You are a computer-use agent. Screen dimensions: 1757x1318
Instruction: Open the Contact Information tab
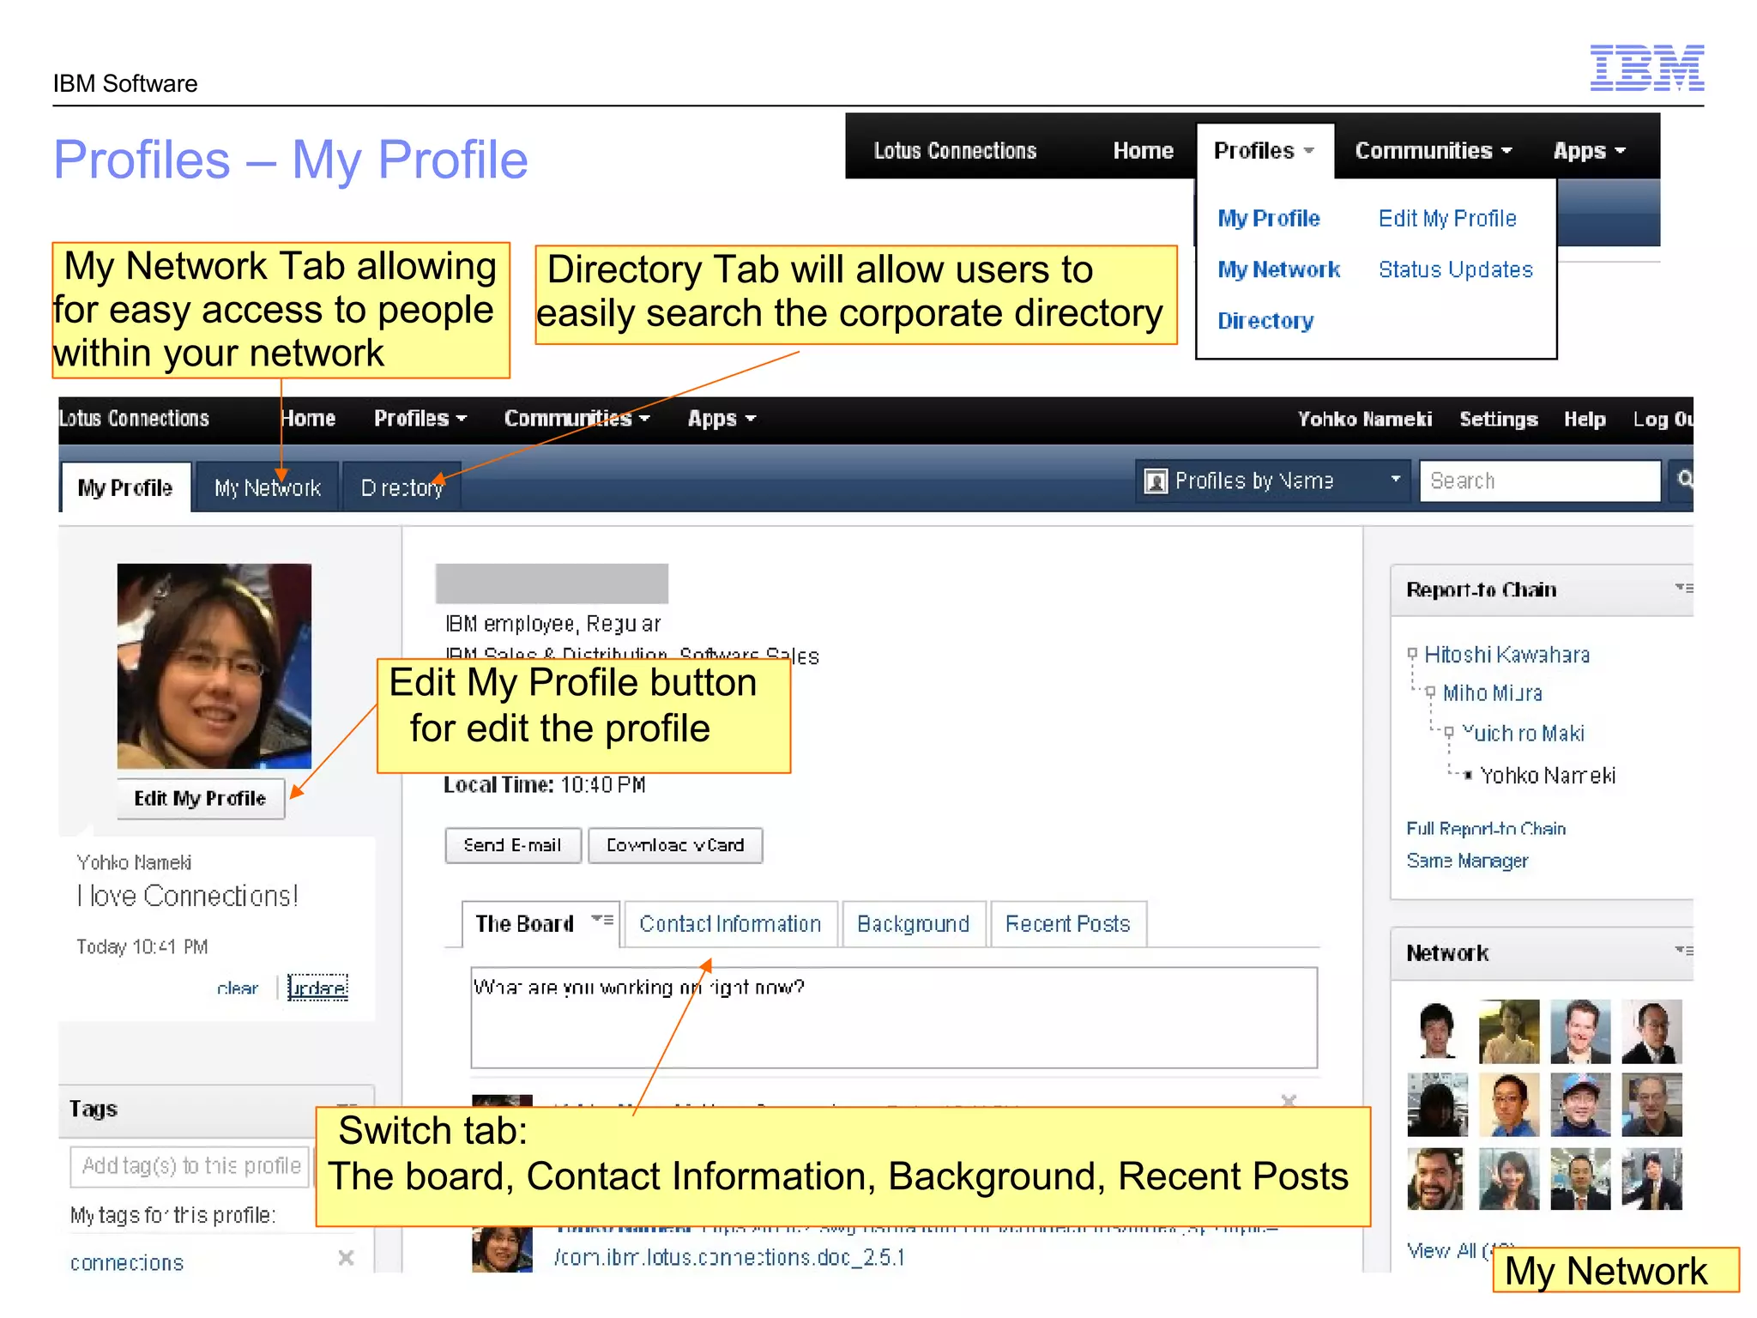pos(730,923)
